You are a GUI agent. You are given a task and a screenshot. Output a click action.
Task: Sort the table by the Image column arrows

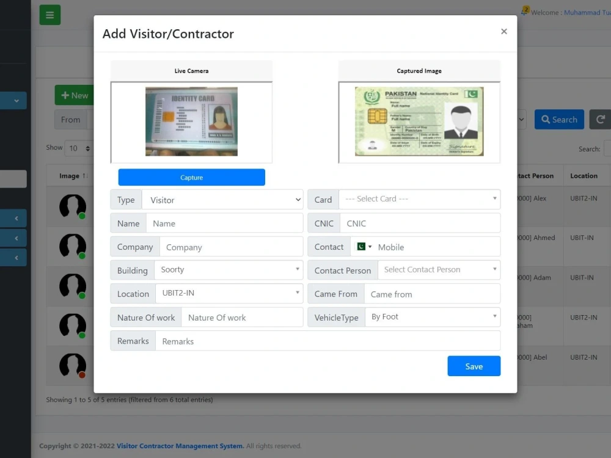(x=84, y=175)
